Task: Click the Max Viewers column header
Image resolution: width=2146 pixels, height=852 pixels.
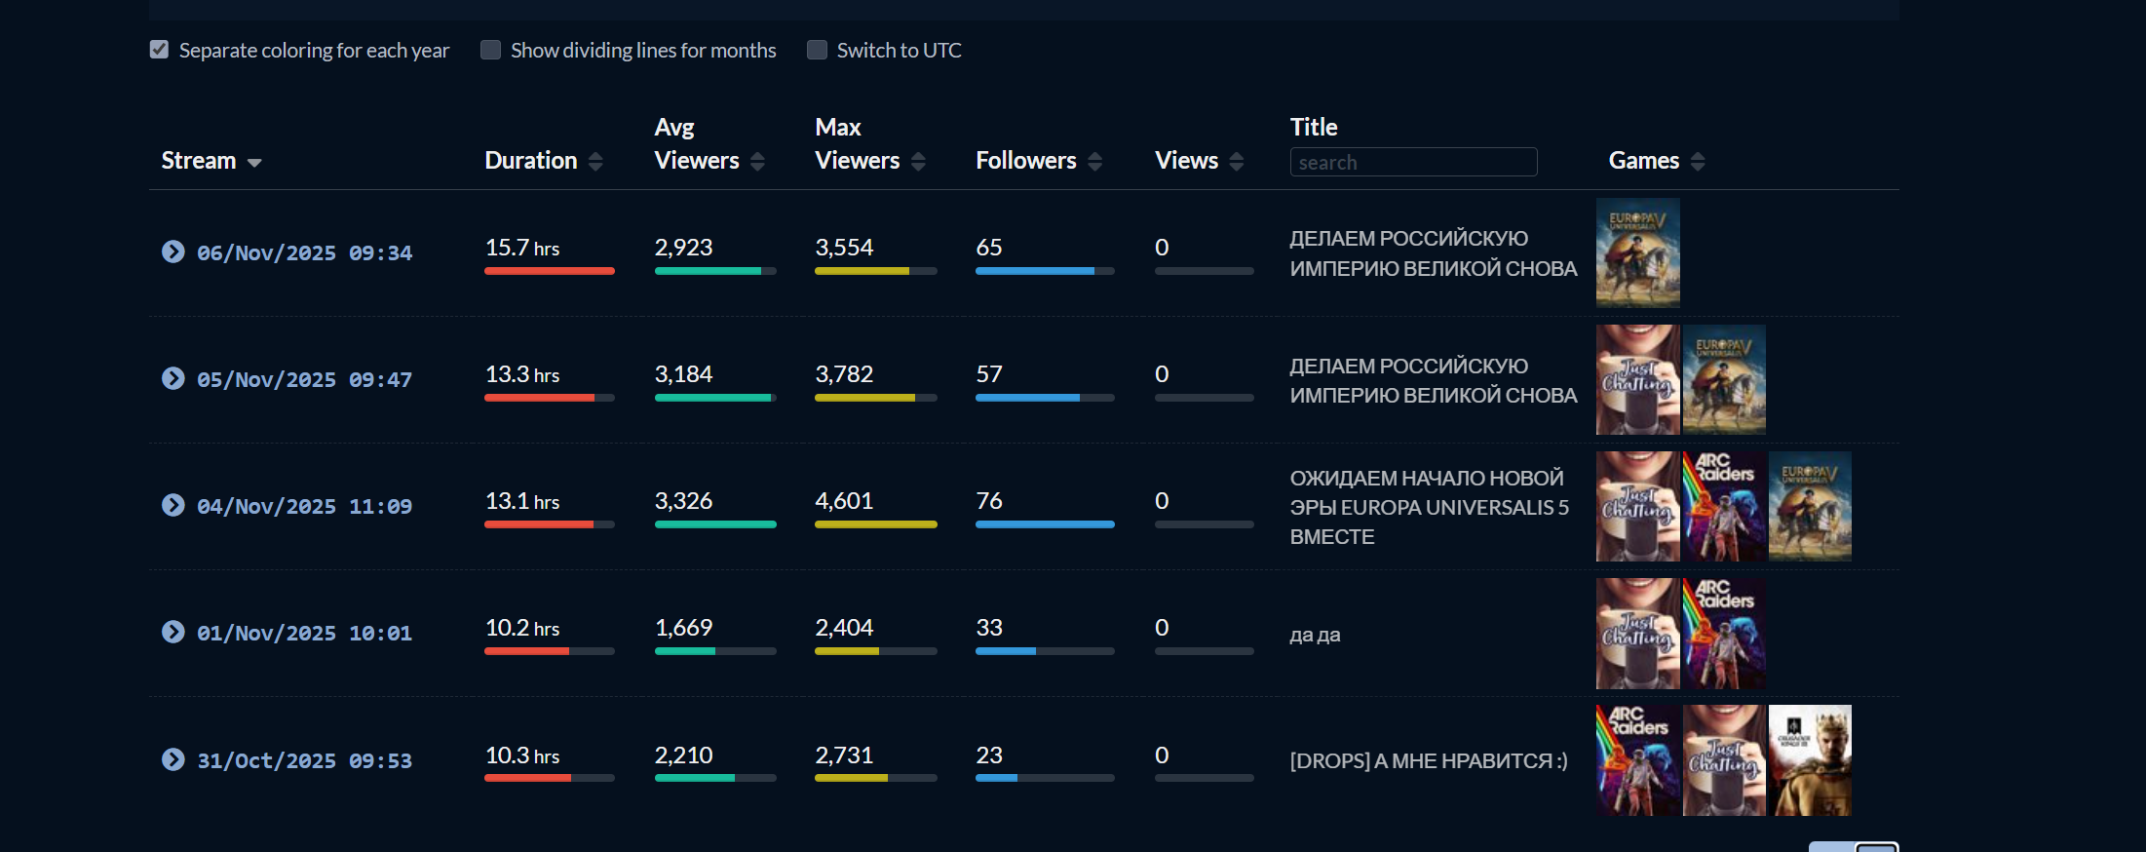Action: point(858,144)
